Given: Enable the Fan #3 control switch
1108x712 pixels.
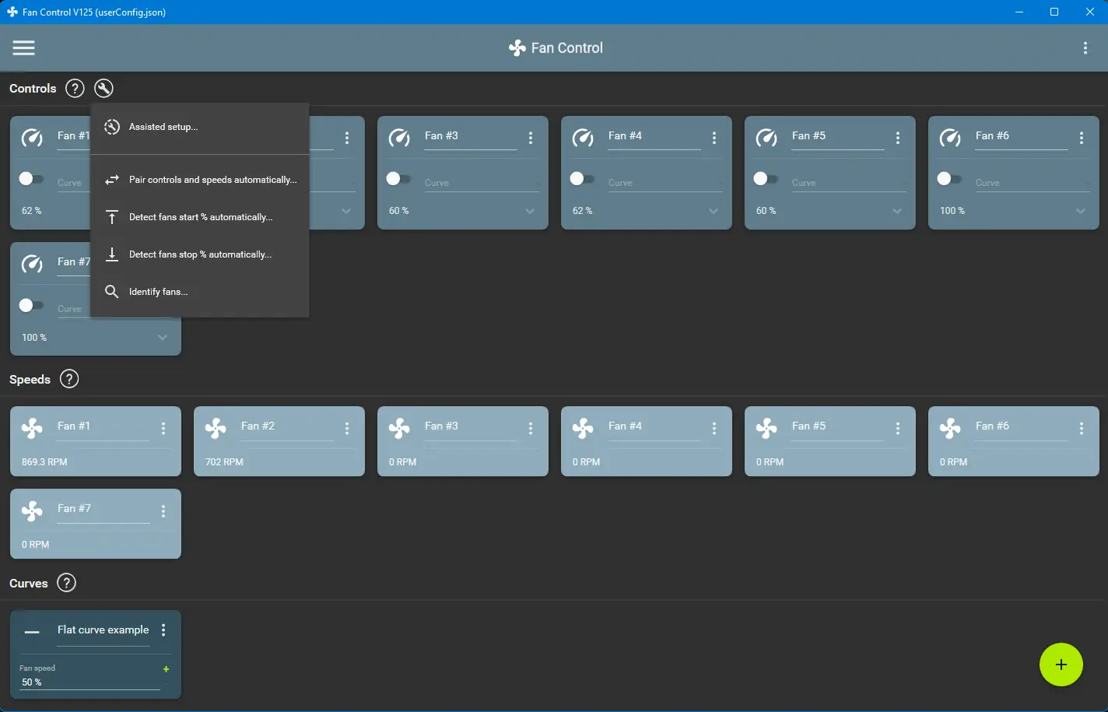Looking at the screenshot, I should click(x=398, y=179).
